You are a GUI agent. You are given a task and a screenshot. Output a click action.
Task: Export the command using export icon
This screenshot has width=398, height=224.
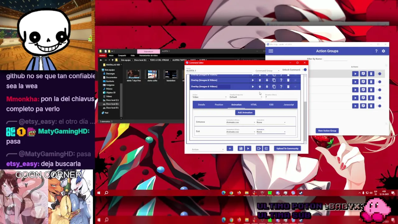(259, 149)
